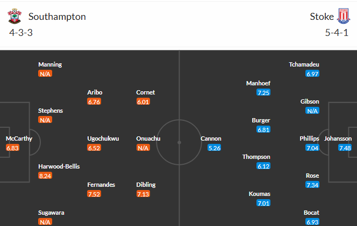Open player Cornet on the pitch

(146, 92)
